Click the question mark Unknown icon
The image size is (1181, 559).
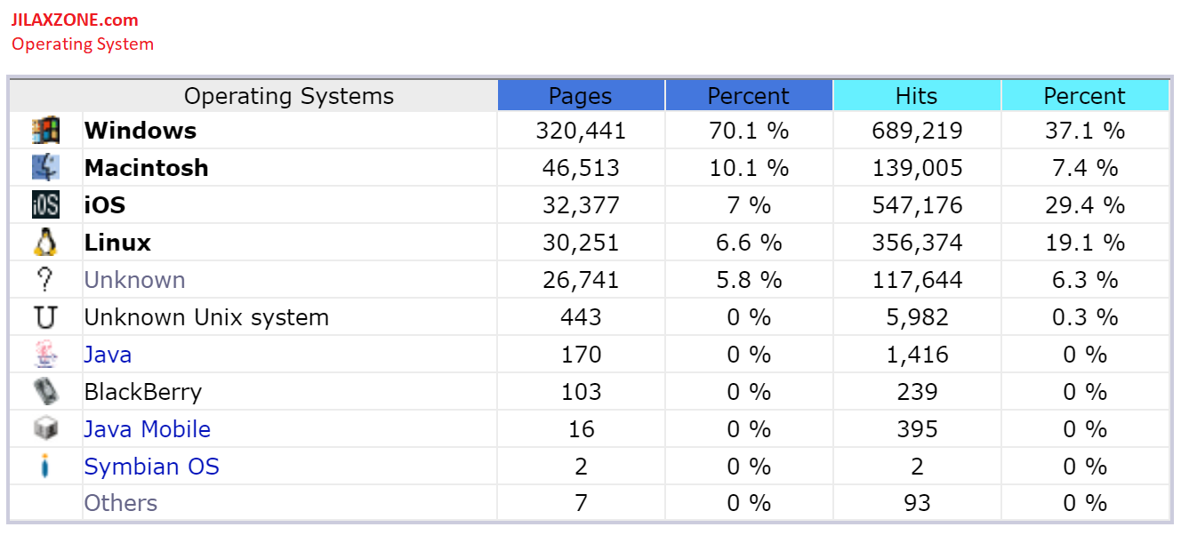pyautogui.click(x=45, y=280)
